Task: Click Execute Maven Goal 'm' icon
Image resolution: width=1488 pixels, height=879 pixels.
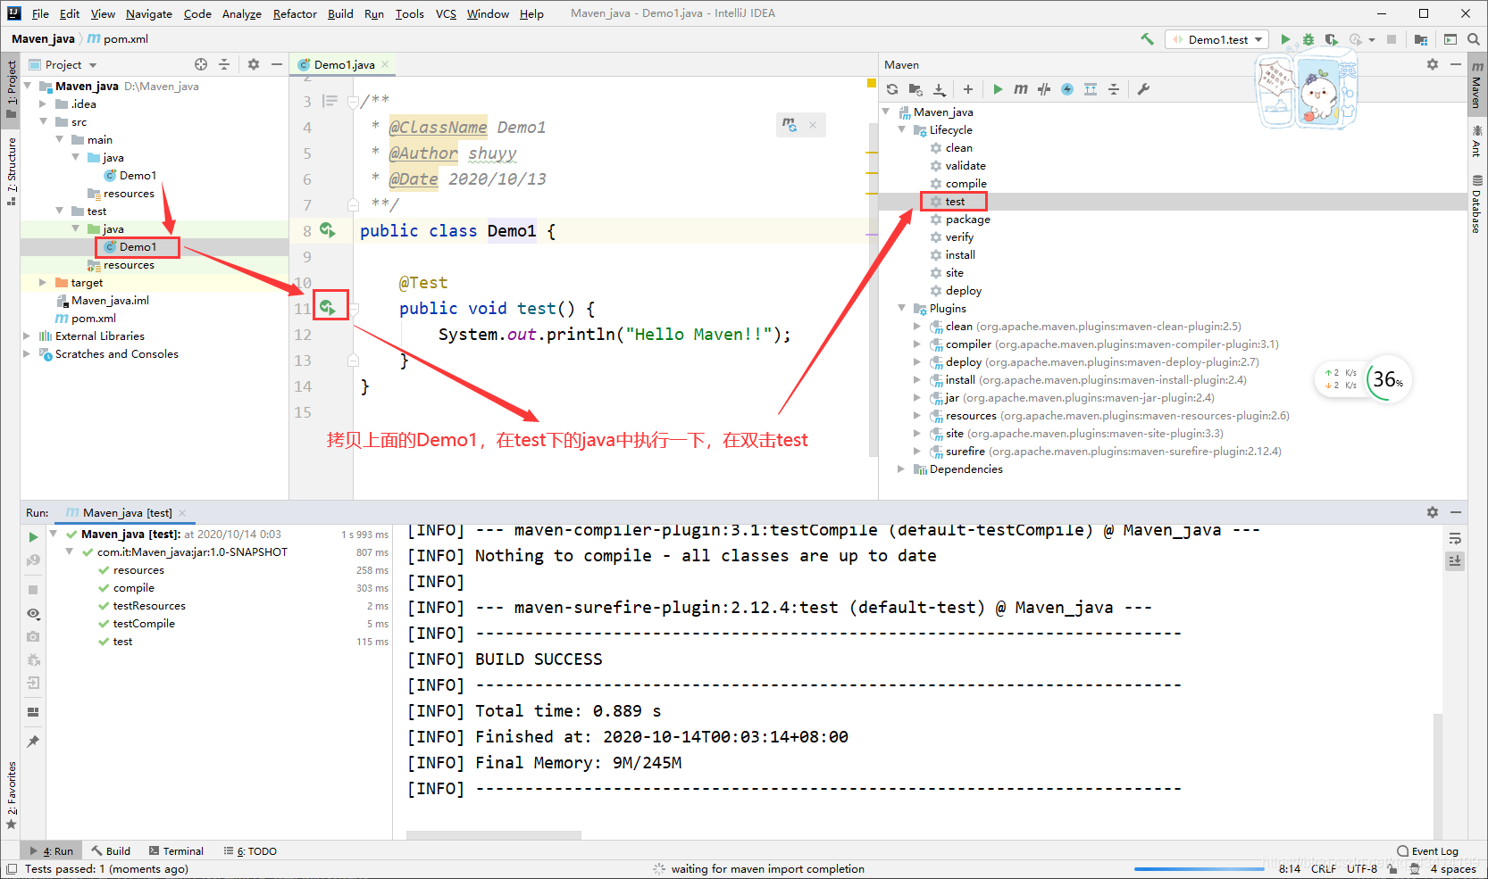Action: click(1021, 89)
